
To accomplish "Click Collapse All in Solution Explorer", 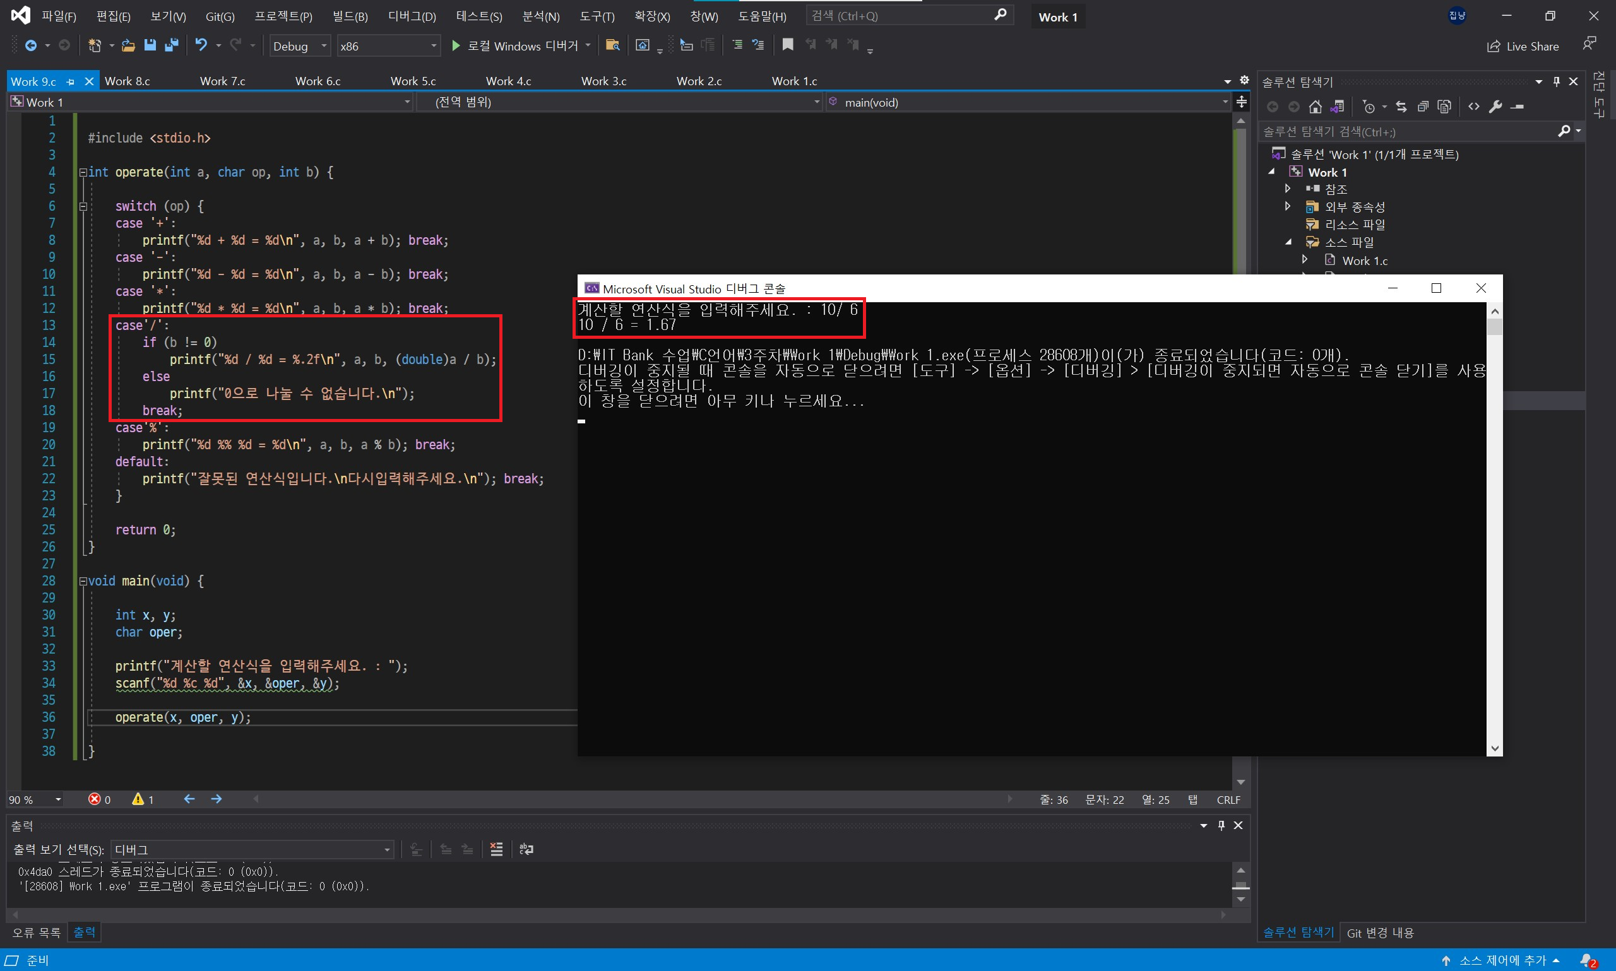I will click(1422, 107).
